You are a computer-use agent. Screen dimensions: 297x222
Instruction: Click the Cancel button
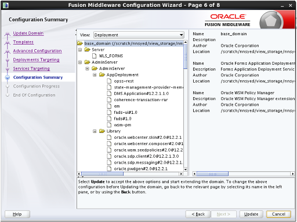[278, 214]
